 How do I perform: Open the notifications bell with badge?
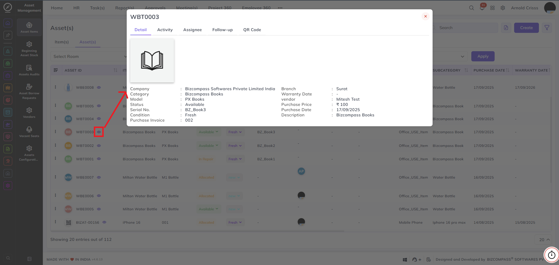[482, 8]
